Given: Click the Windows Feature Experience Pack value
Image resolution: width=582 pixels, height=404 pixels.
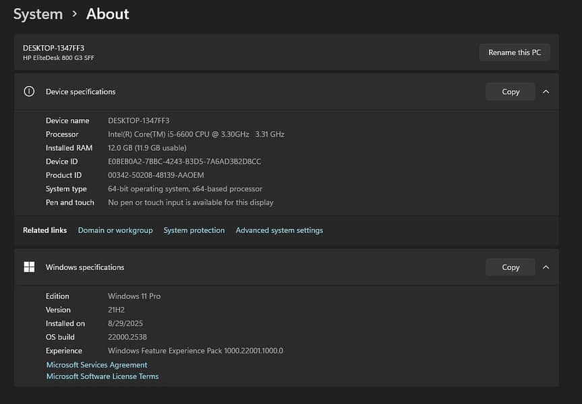Looking at the screenshot, I should click(x=196, y=351).
